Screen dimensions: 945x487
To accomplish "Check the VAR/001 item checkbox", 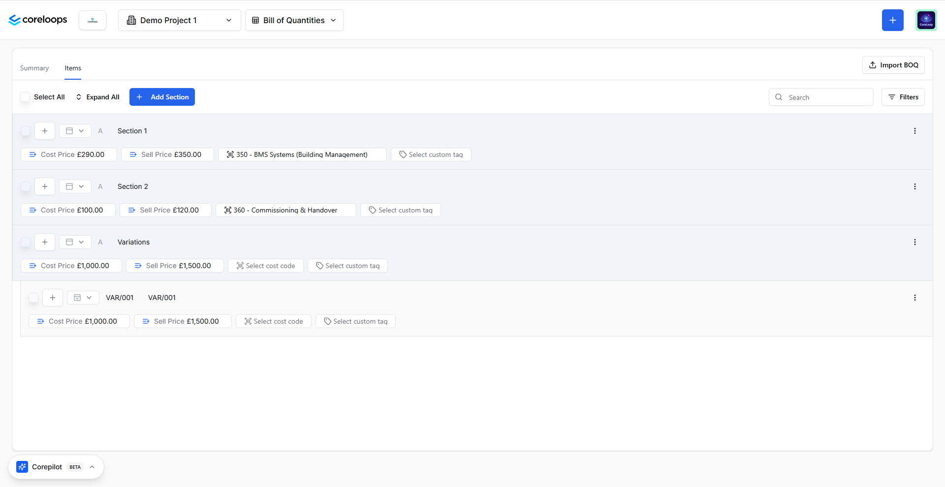I will [33, 298].
